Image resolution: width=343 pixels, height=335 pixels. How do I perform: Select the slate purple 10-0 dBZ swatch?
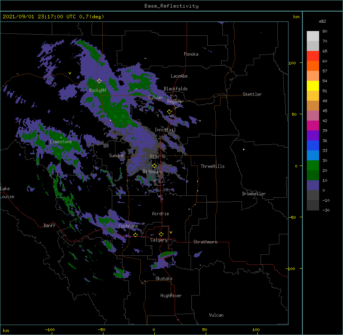(313, 185)
